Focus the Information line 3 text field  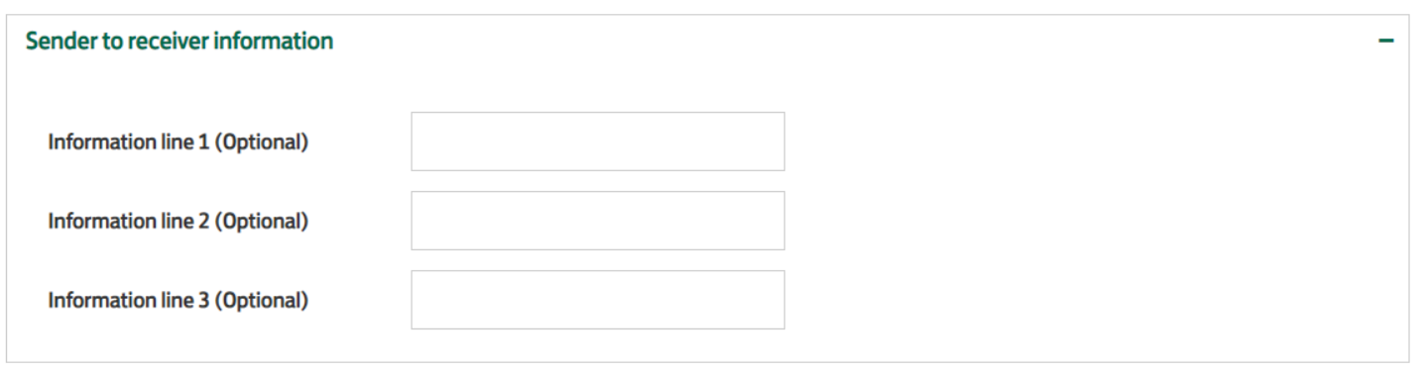(x=598, y=300)
